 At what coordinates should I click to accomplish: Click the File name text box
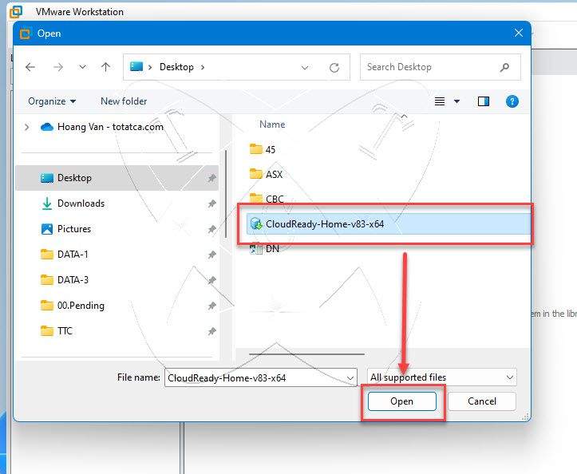point(255,377)
